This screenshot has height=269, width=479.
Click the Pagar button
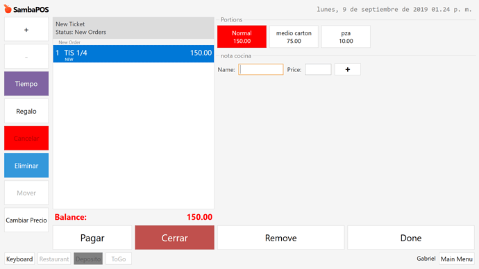pos(92,238)
